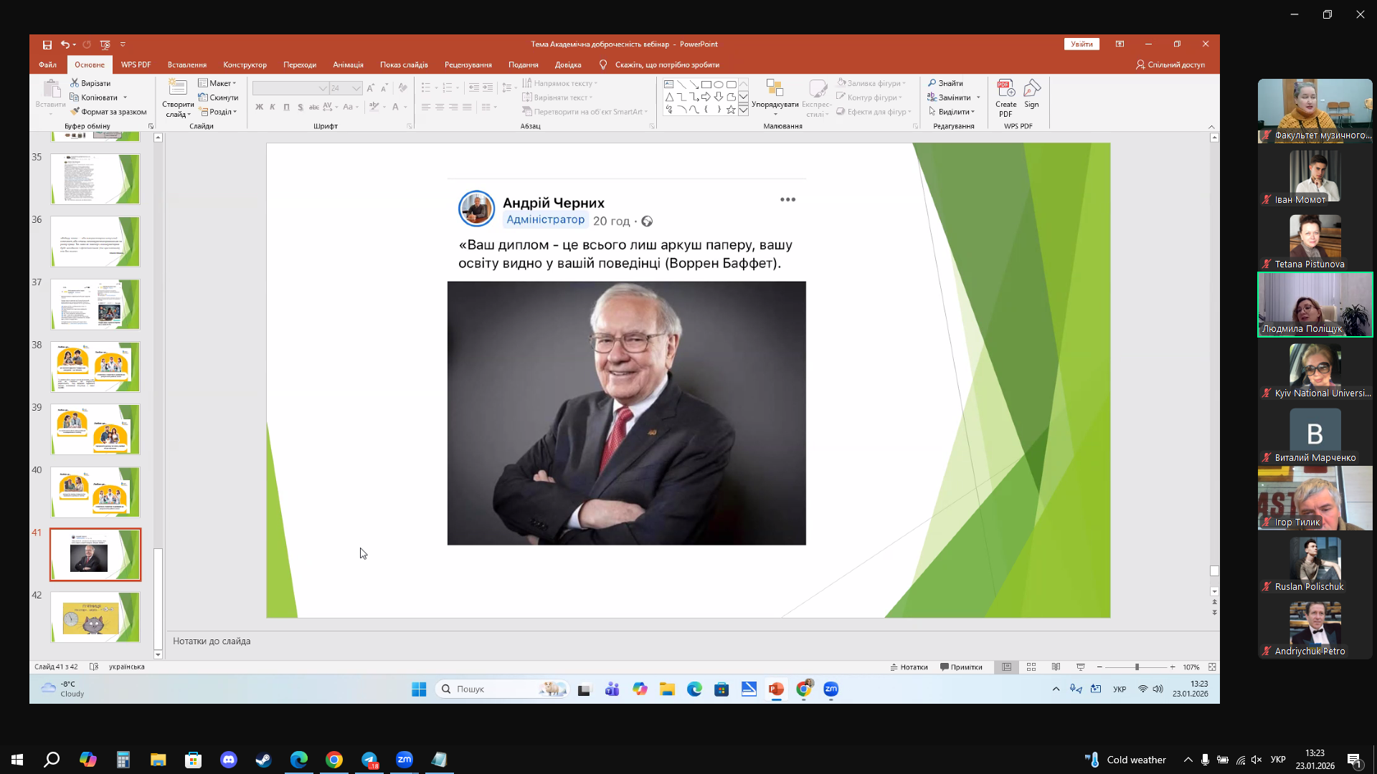Start slideshow from status bar icon
The width and height of the screenshot is (1377, 774).
coord(1081,667)
